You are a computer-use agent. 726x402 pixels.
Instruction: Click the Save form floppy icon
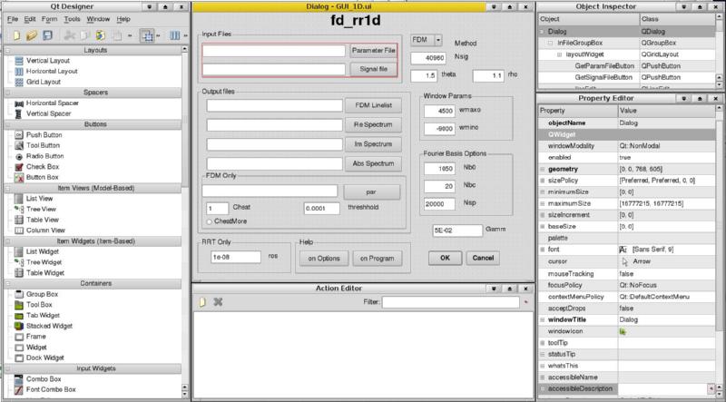pyautogui.click(x=47, y=35)
